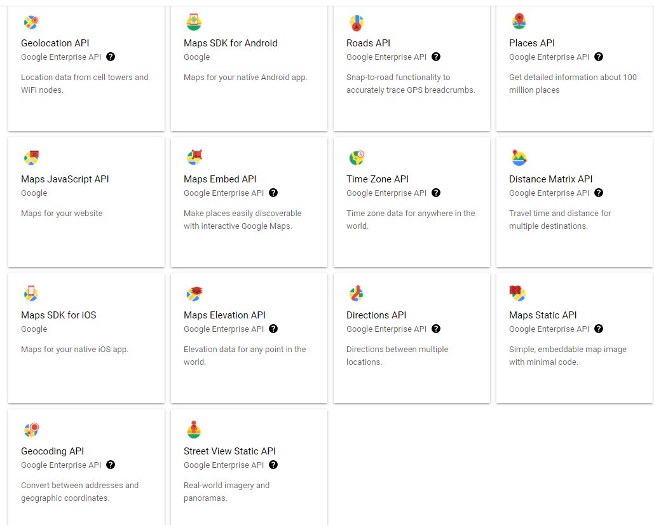Click help icon under Directions API
654x525 pixels.
coord(436,329)
